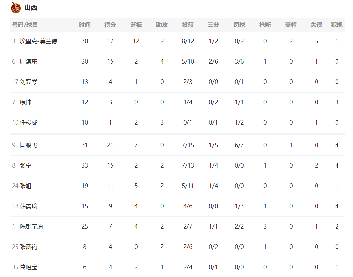Screen dimensions: 353x277
Task: Open player 周湛东 profile
Action: tap(28, 61)
